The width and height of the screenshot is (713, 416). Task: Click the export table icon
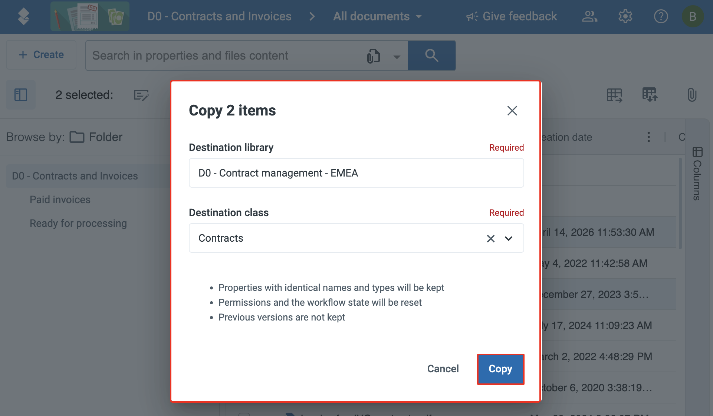615,95
